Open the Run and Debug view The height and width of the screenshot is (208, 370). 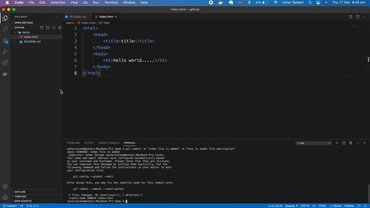pos(5,51)
